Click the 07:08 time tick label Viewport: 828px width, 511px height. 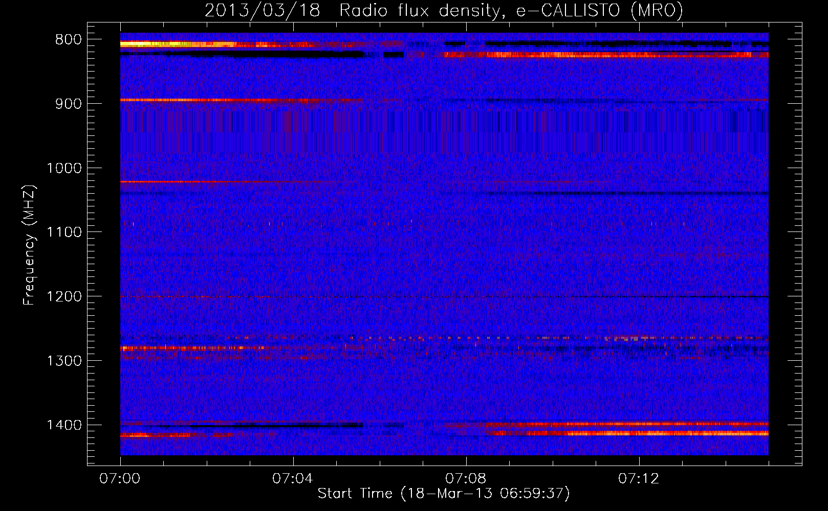466,479
